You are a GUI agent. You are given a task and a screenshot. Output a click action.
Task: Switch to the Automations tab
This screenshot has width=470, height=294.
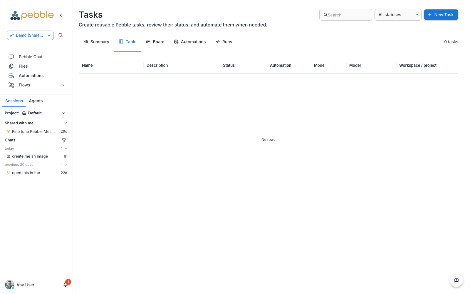pyautogui.click(x=190, y=42)
